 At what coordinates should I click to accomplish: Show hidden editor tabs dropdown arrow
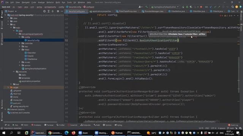pyautogui.click(x=237, y=11)
